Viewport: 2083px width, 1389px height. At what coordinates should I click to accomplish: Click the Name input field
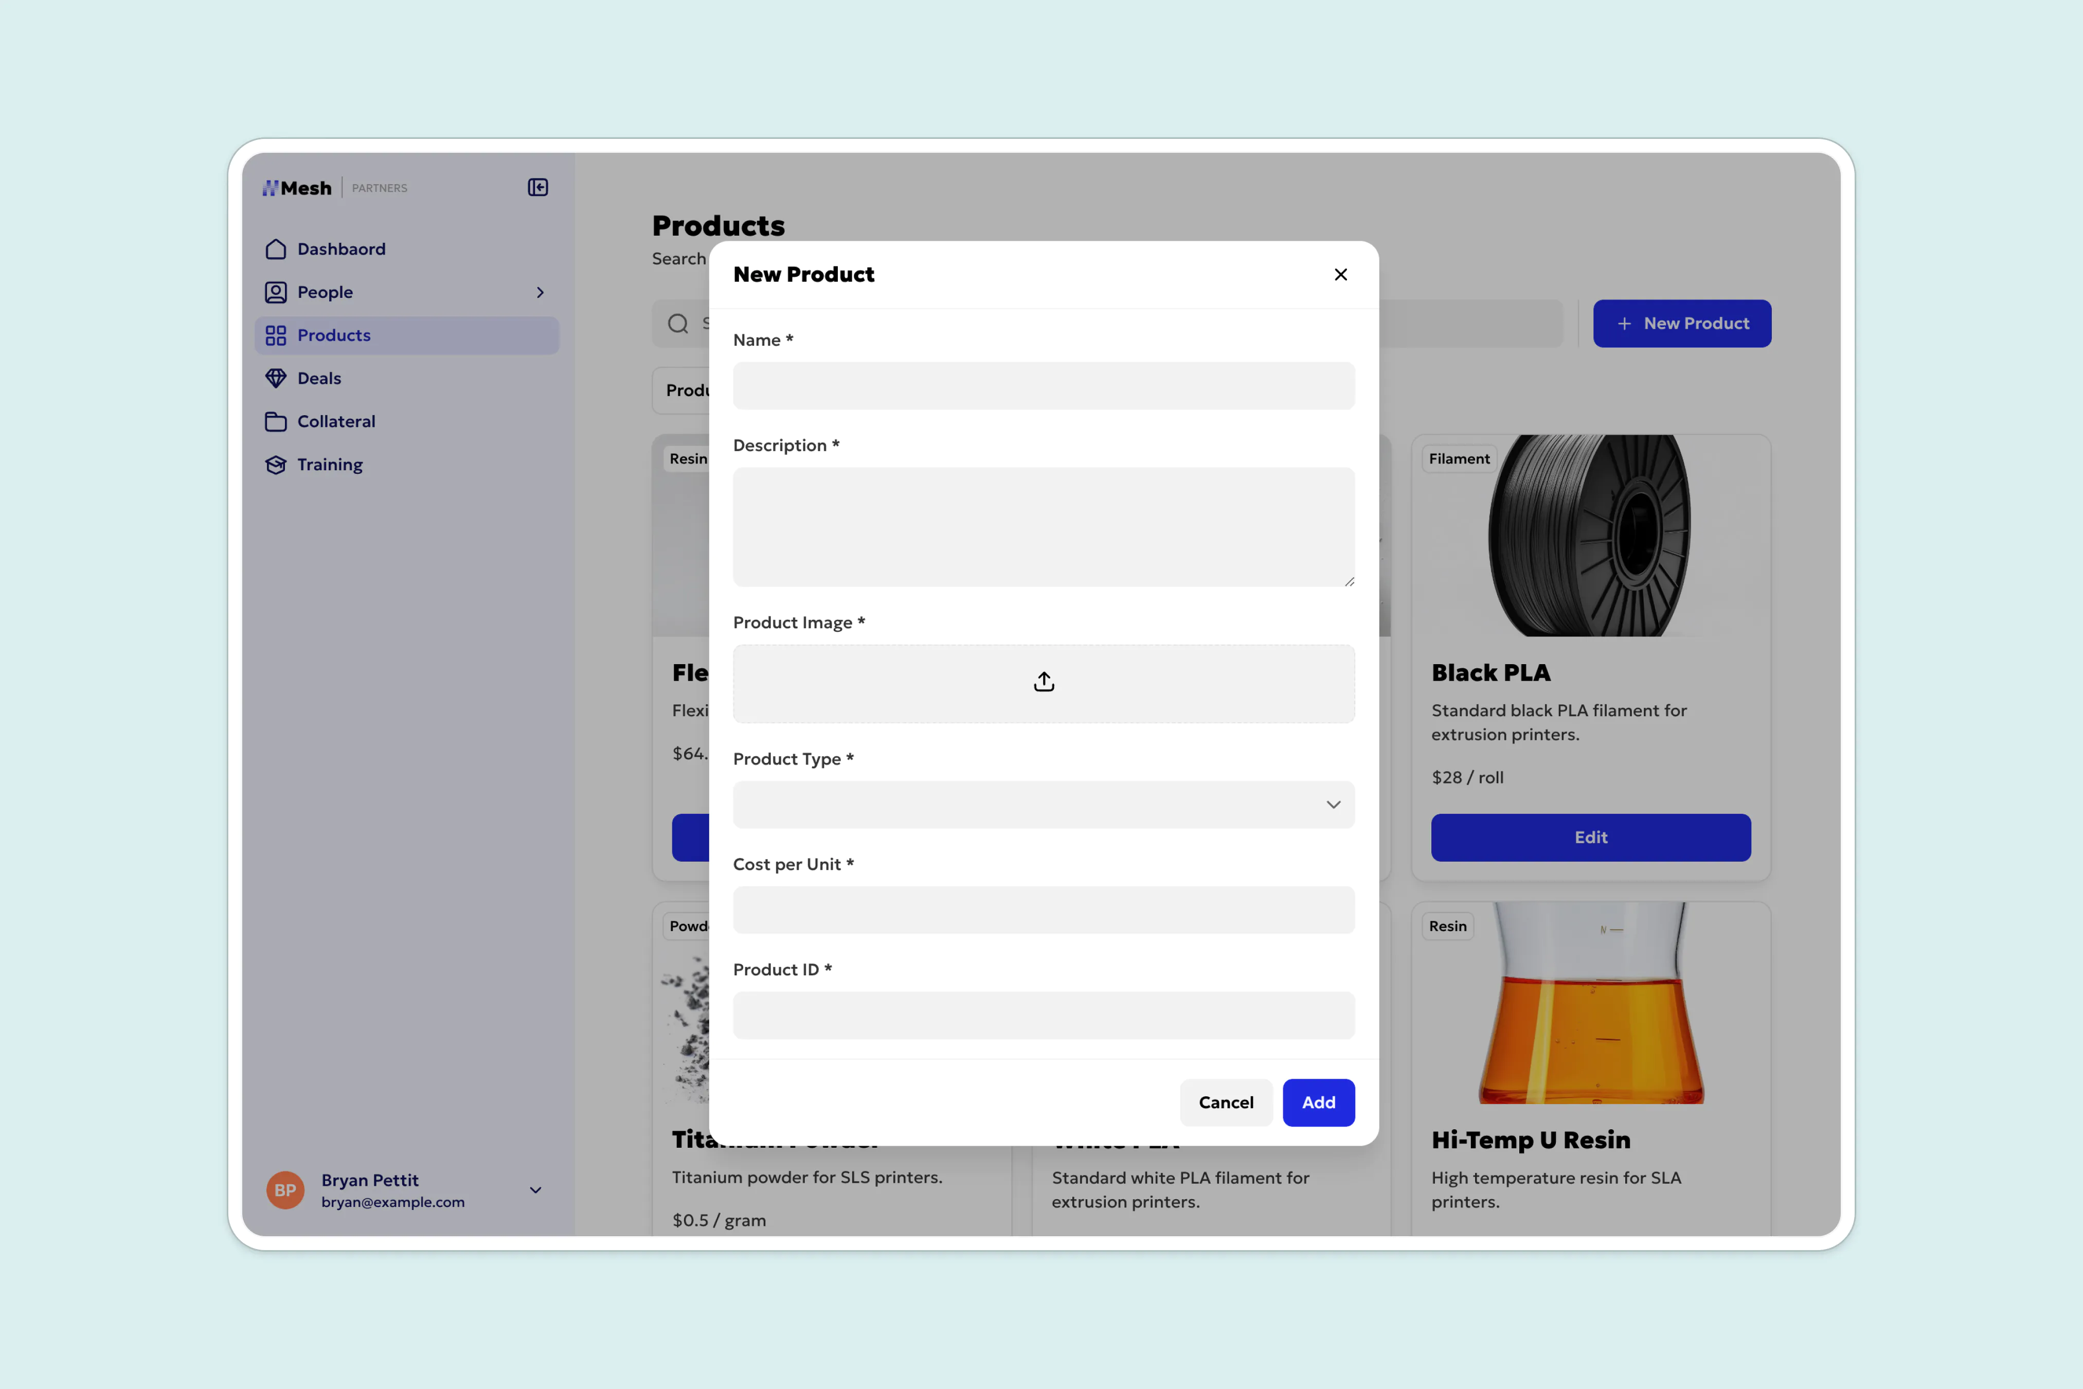[x=1043, y=385]
